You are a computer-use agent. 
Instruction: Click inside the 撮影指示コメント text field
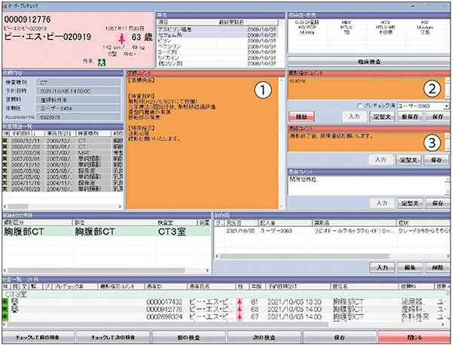click(354, 89)
